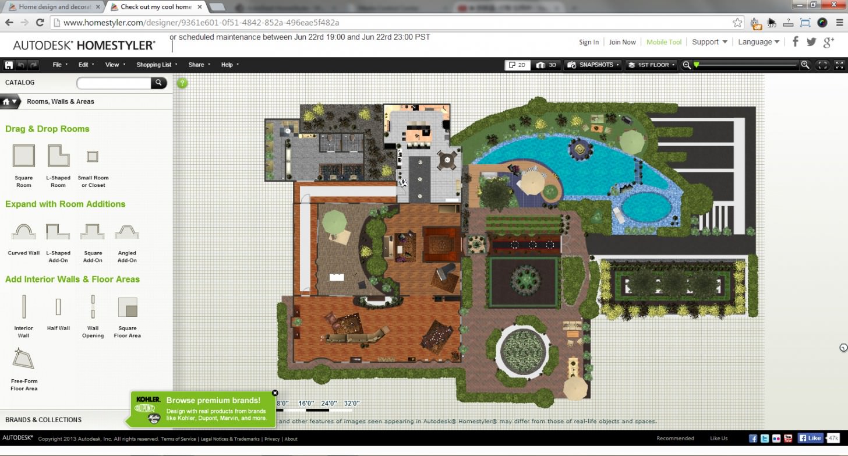848x456 pixels.
Task: Enable 2D view mode
Action: coord(517,65)
